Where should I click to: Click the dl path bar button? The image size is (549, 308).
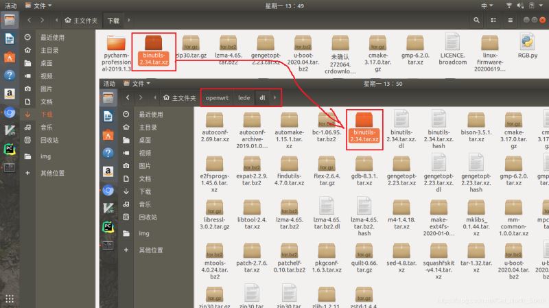[x=262, y=98]
